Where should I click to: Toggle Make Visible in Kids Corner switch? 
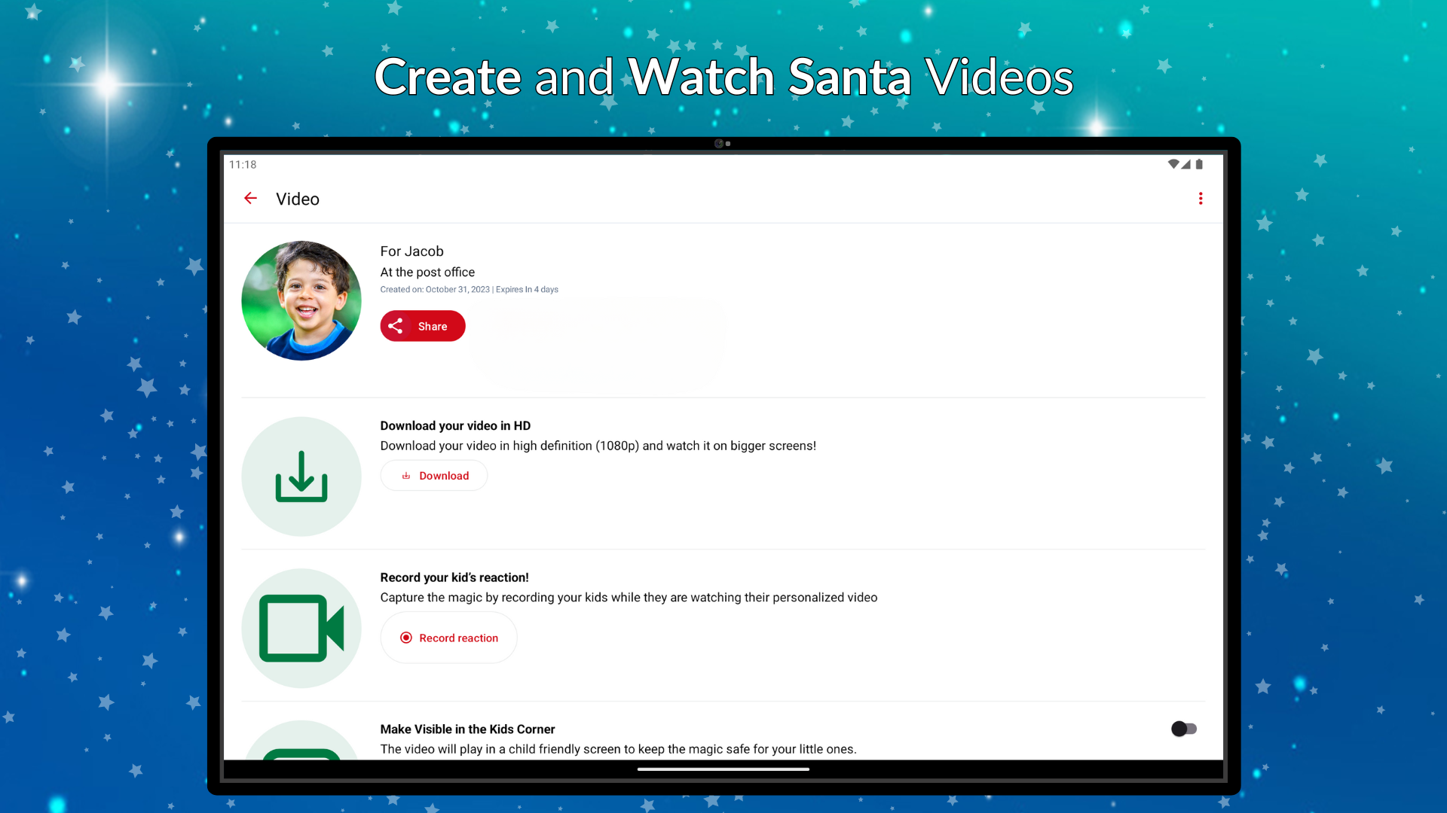coord(1183,729)
